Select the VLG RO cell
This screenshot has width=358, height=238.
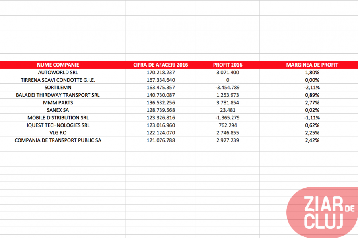pyautogui.click(x=58, y=133)
